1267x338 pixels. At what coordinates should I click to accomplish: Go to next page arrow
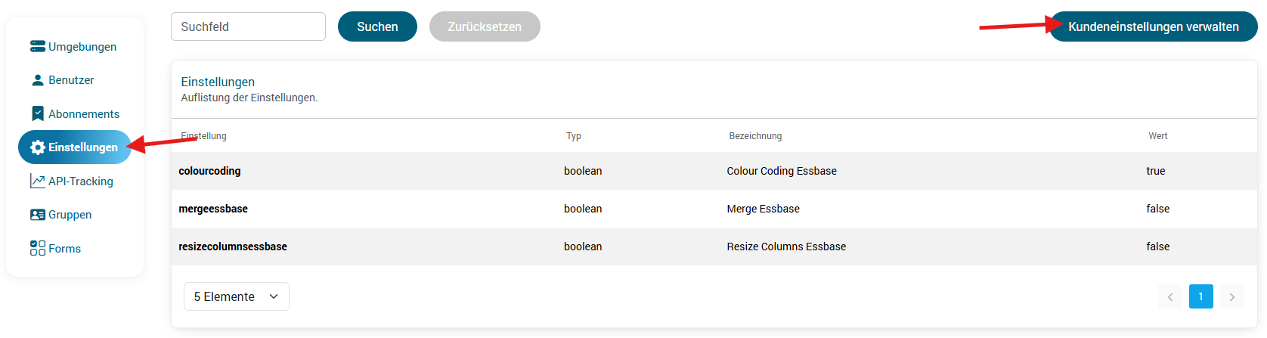click(1231, 296)
